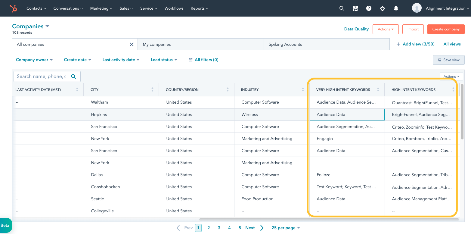Sort by the City column arrows
The height and width of the screenshot is (234, 471).
tap(152, 89)
